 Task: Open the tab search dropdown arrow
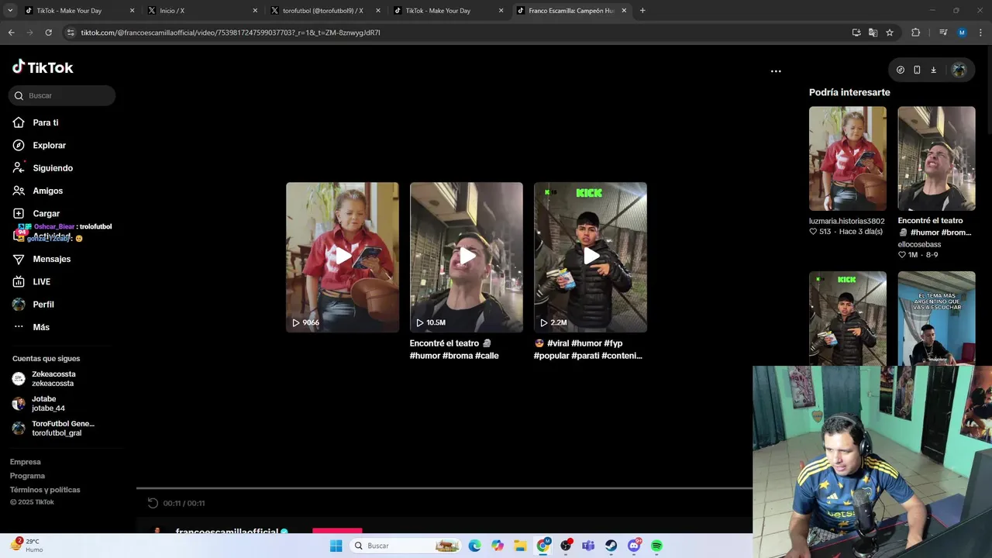(x=9, y=11)
